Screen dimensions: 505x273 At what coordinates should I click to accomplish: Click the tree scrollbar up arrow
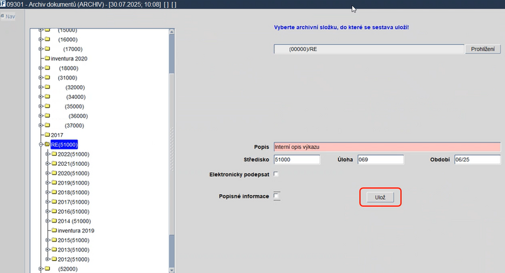(x=172, y=32)
